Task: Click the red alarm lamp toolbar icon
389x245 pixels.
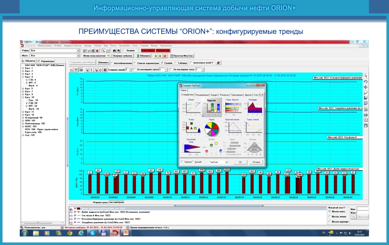Action: click(97, 50)
